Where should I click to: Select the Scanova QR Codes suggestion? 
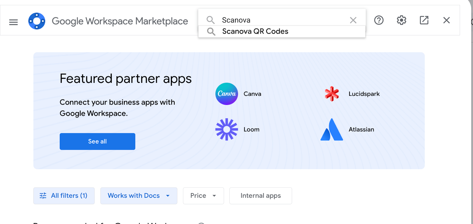(x=255, y=31)
